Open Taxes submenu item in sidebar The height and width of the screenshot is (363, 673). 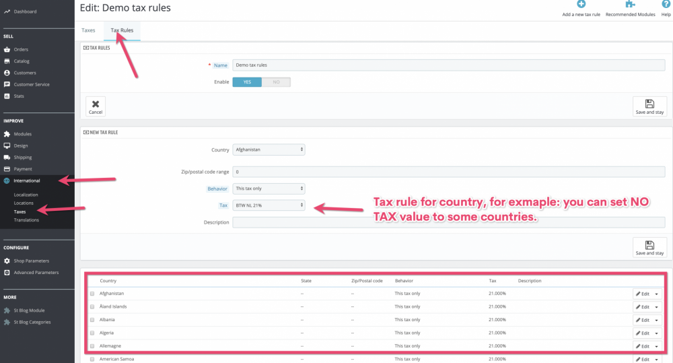coord(20,211)
